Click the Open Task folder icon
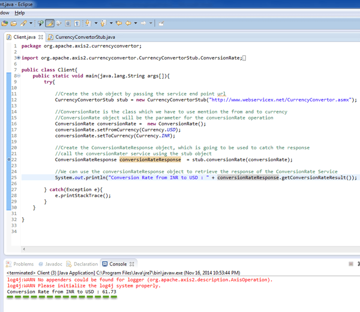This screenshot has height=312, width=360. point(14,23)
